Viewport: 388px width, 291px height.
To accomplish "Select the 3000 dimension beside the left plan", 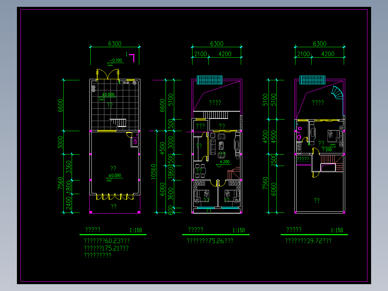I will tap(60, 142).
